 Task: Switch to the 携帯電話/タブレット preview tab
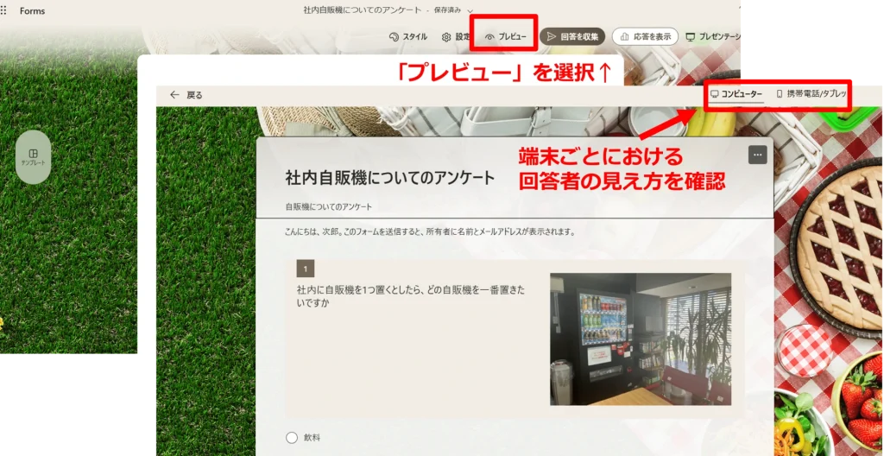(811, 94)
